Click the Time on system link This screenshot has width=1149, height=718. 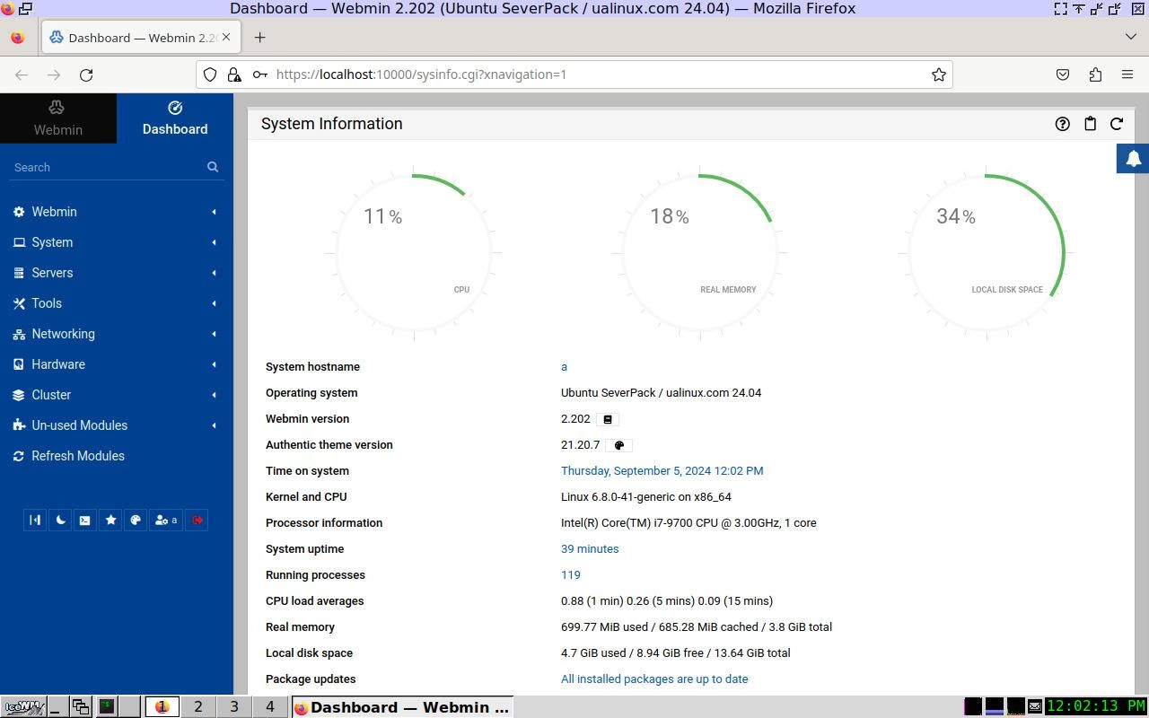pyautogui.click(x=662, y=471)
